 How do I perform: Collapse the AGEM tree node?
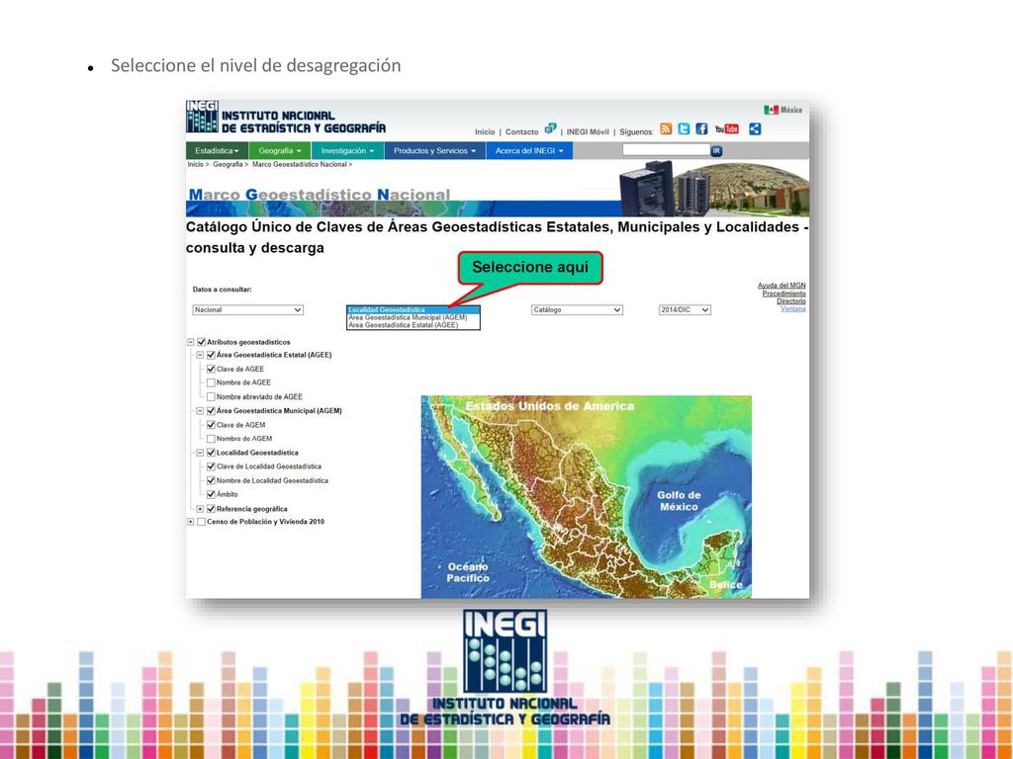(200, 411)
